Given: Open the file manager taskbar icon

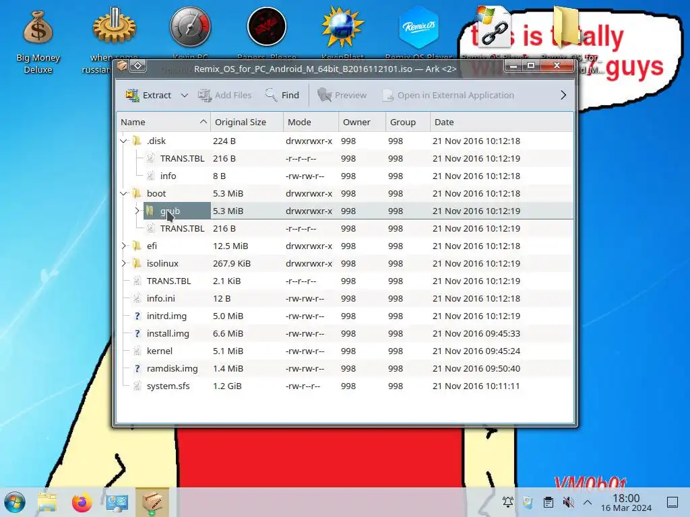Looking at the screenshot, I should (x=47, y=502).
